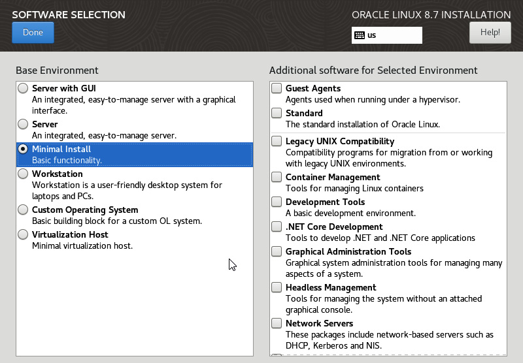The height and width of the screenshot is (363, 523).
Task: Click 'Basic building block for a custom OL system.'
Action: [117, 221]
